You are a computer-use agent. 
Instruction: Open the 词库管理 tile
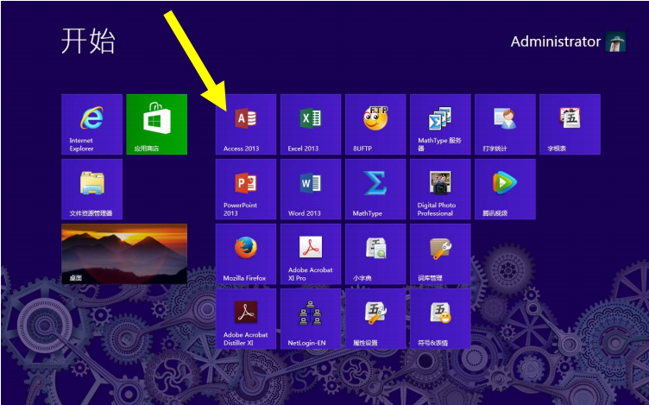[x=440, y=254]
